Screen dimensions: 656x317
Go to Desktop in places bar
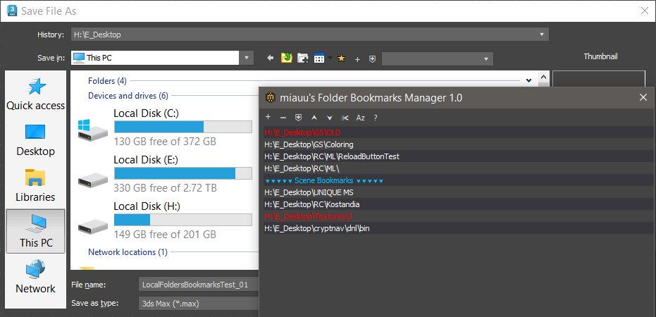(x=35, y=140)
